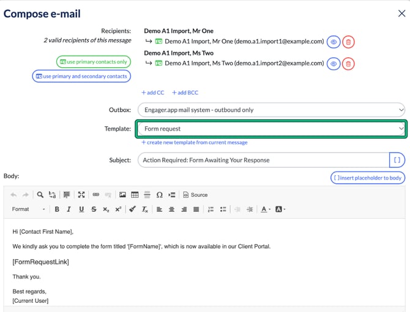Click the add CC link

[x=153, y=93]
